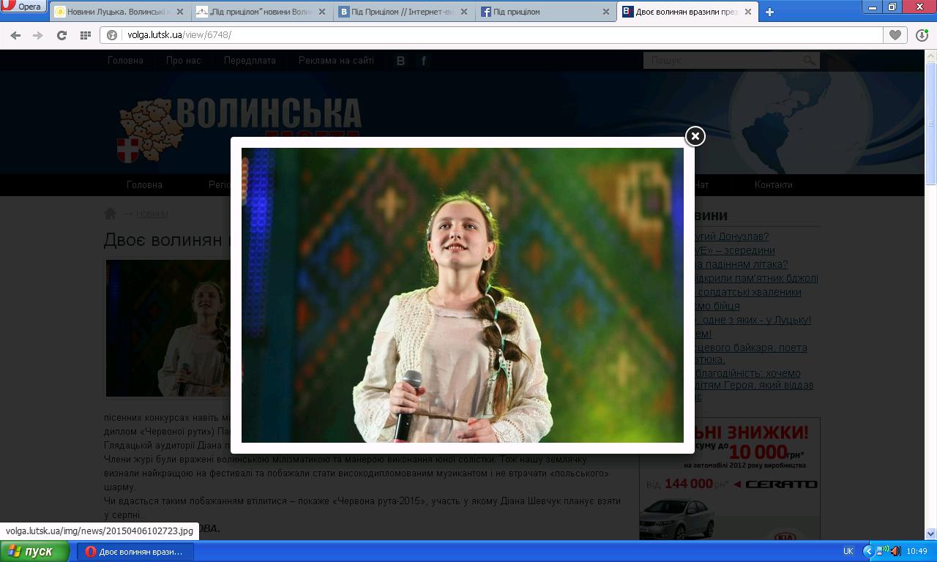Go forward with the browser forward arrow
Viewport: 937px width, 562px height.
[38, 35]
